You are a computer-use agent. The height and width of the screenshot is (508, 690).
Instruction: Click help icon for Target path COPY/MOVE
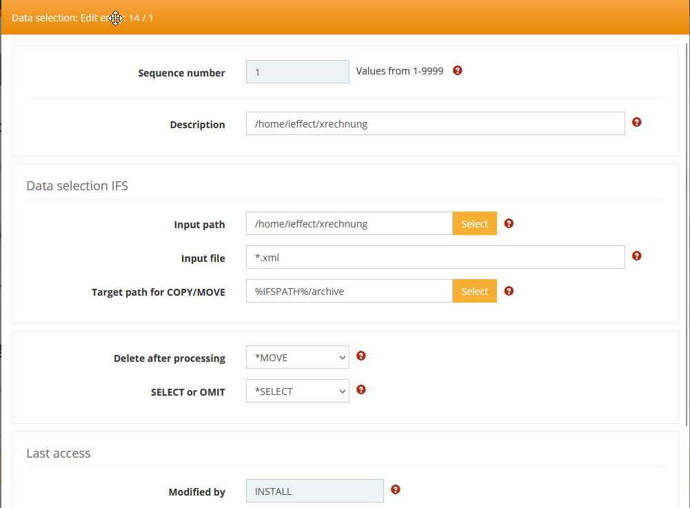(x=509, y=291)
